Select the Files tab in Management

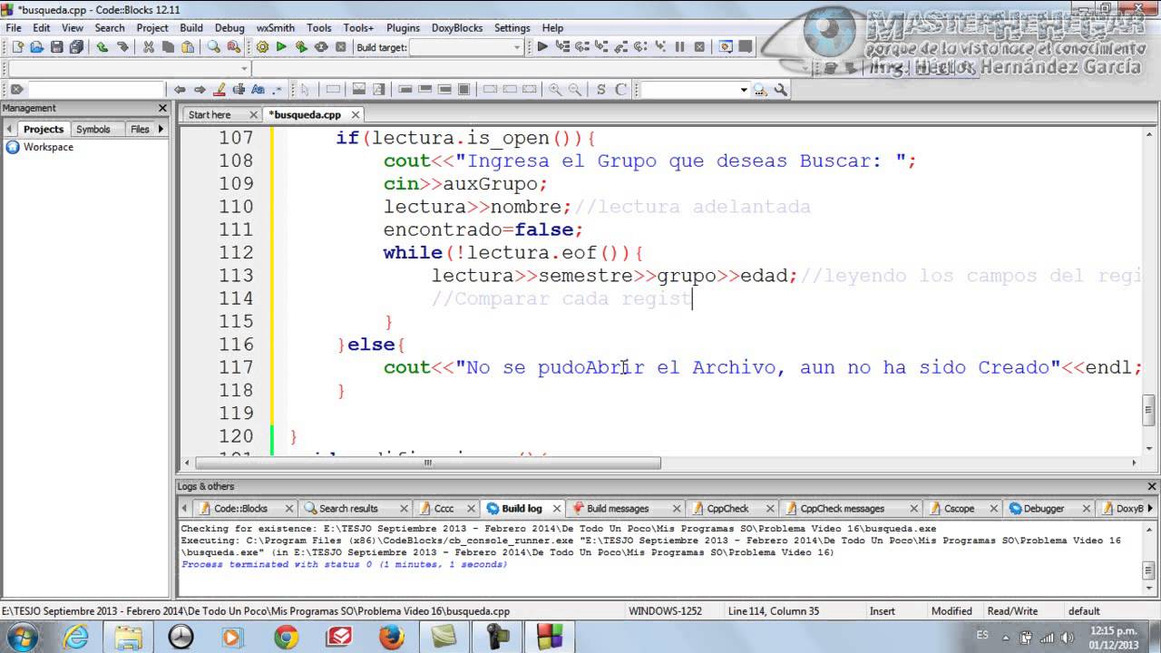pos(140,129)
